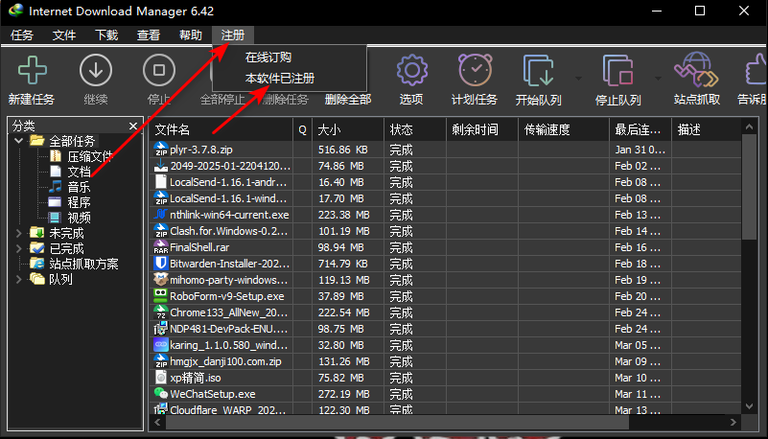The height and width of the screenshot is (439, 768).
Task: Sort by 状态 column header
Action: (415, 129)
